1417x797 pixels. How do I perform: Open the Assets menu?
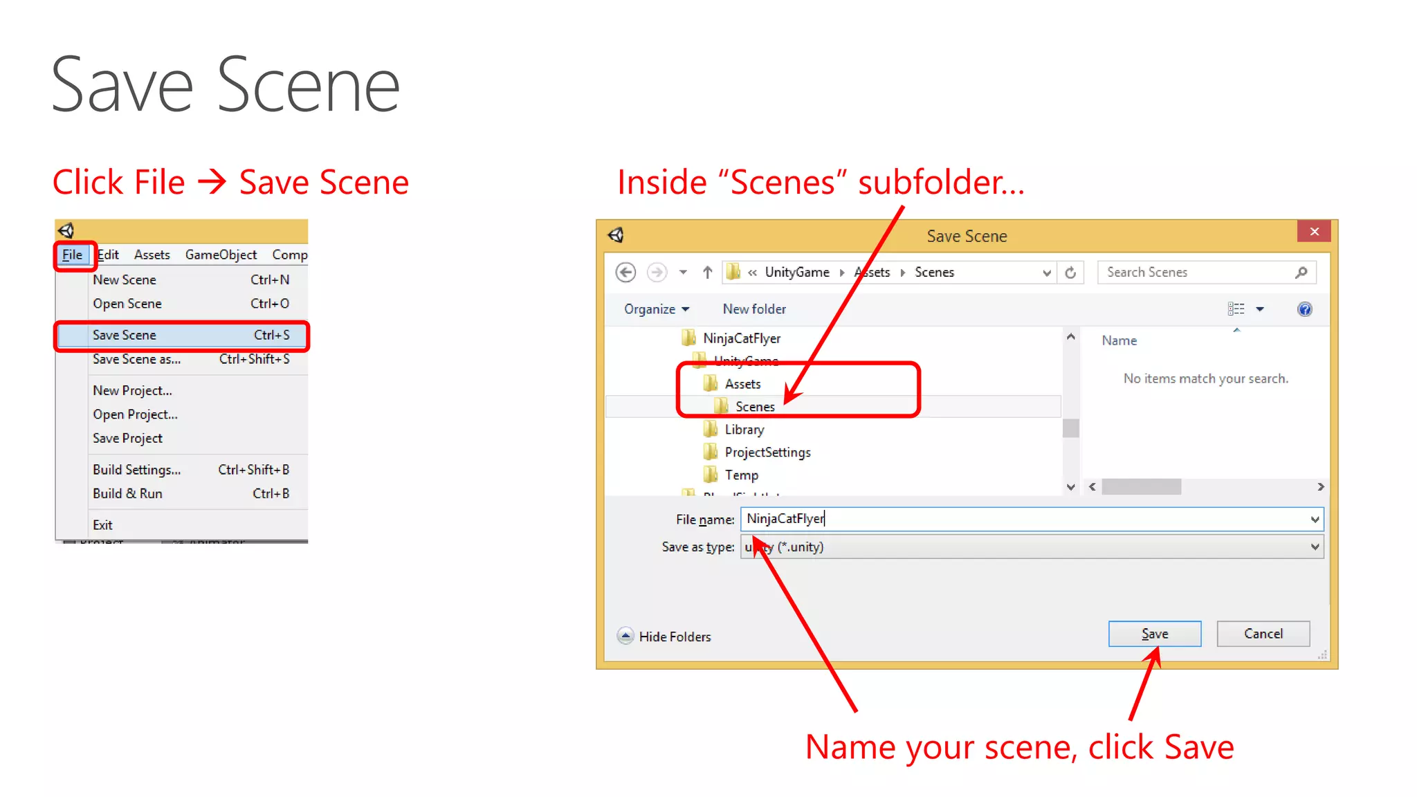pyautogui.click(x=152, y=255)
